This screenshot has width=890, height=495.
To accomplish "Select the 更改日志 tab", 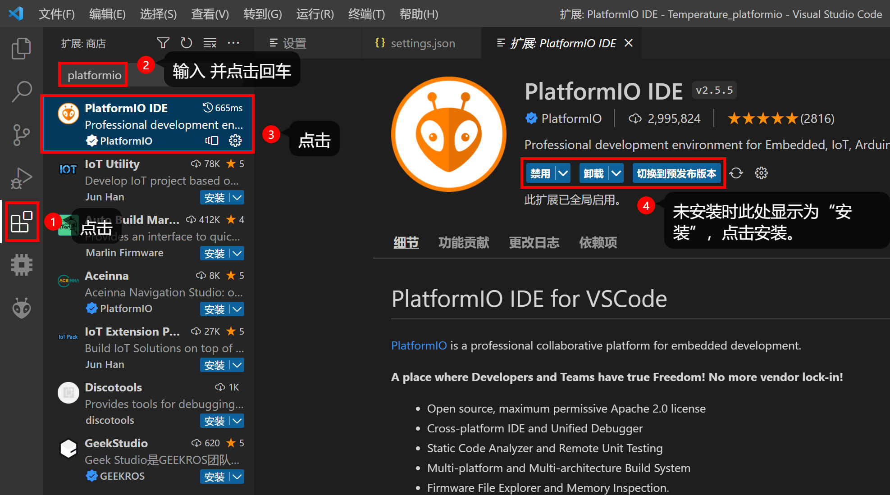I will click(534, 243).
